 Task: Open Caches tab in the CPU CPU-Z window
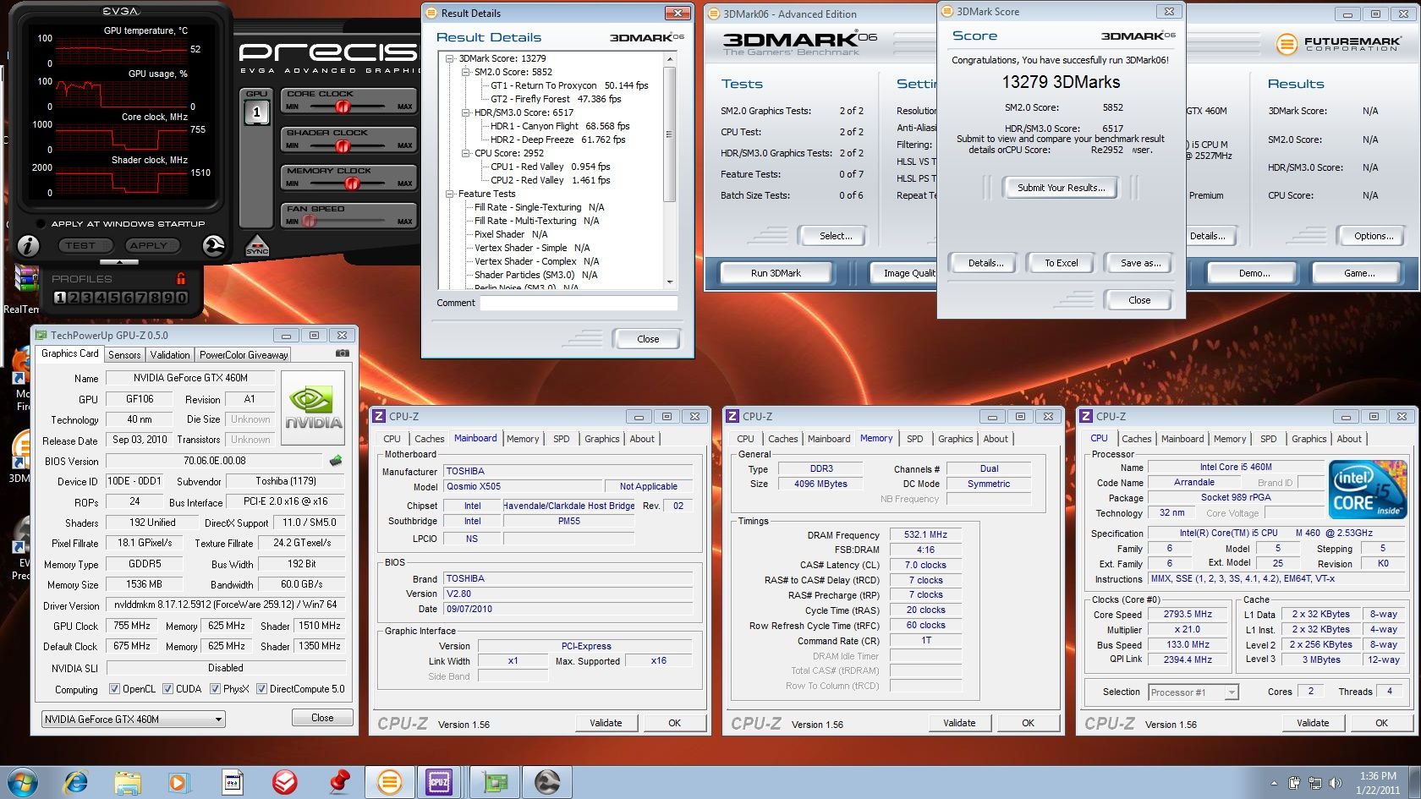(1136, 439)
